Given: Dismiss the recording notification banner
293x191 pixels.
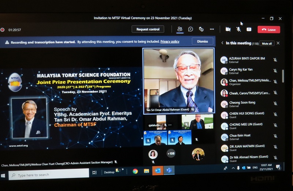Looking at the screenshot, I should (x=203, y=41).
